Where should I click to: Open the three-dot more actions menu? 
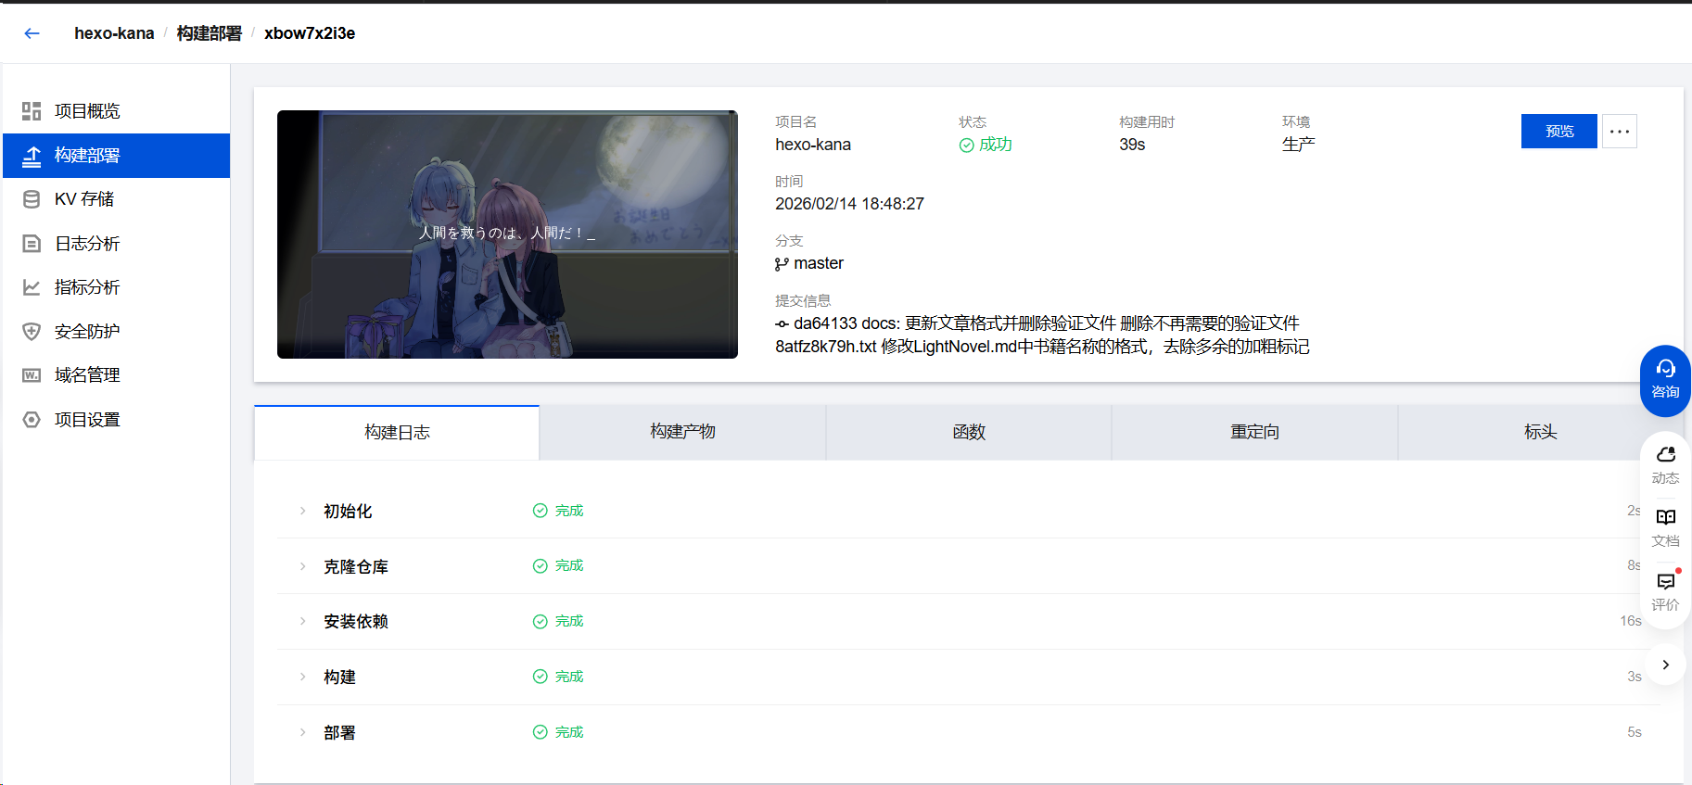click(1620, 132)
